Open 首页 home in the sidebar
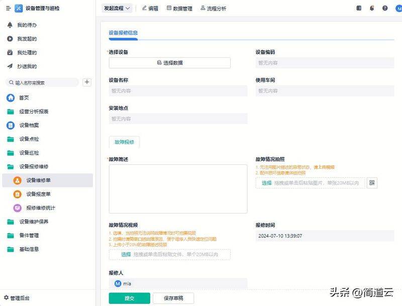 tap(24, 98)
